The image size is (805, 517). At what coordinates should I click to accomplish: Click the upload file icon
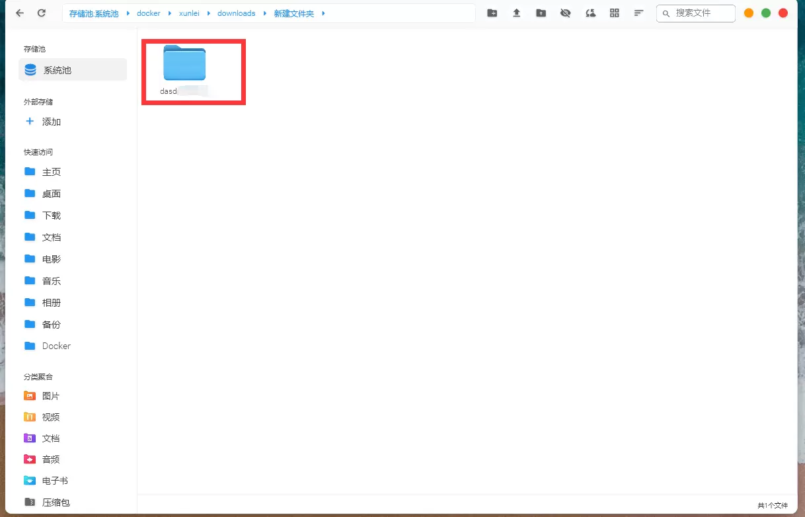[x=517, y=13]
